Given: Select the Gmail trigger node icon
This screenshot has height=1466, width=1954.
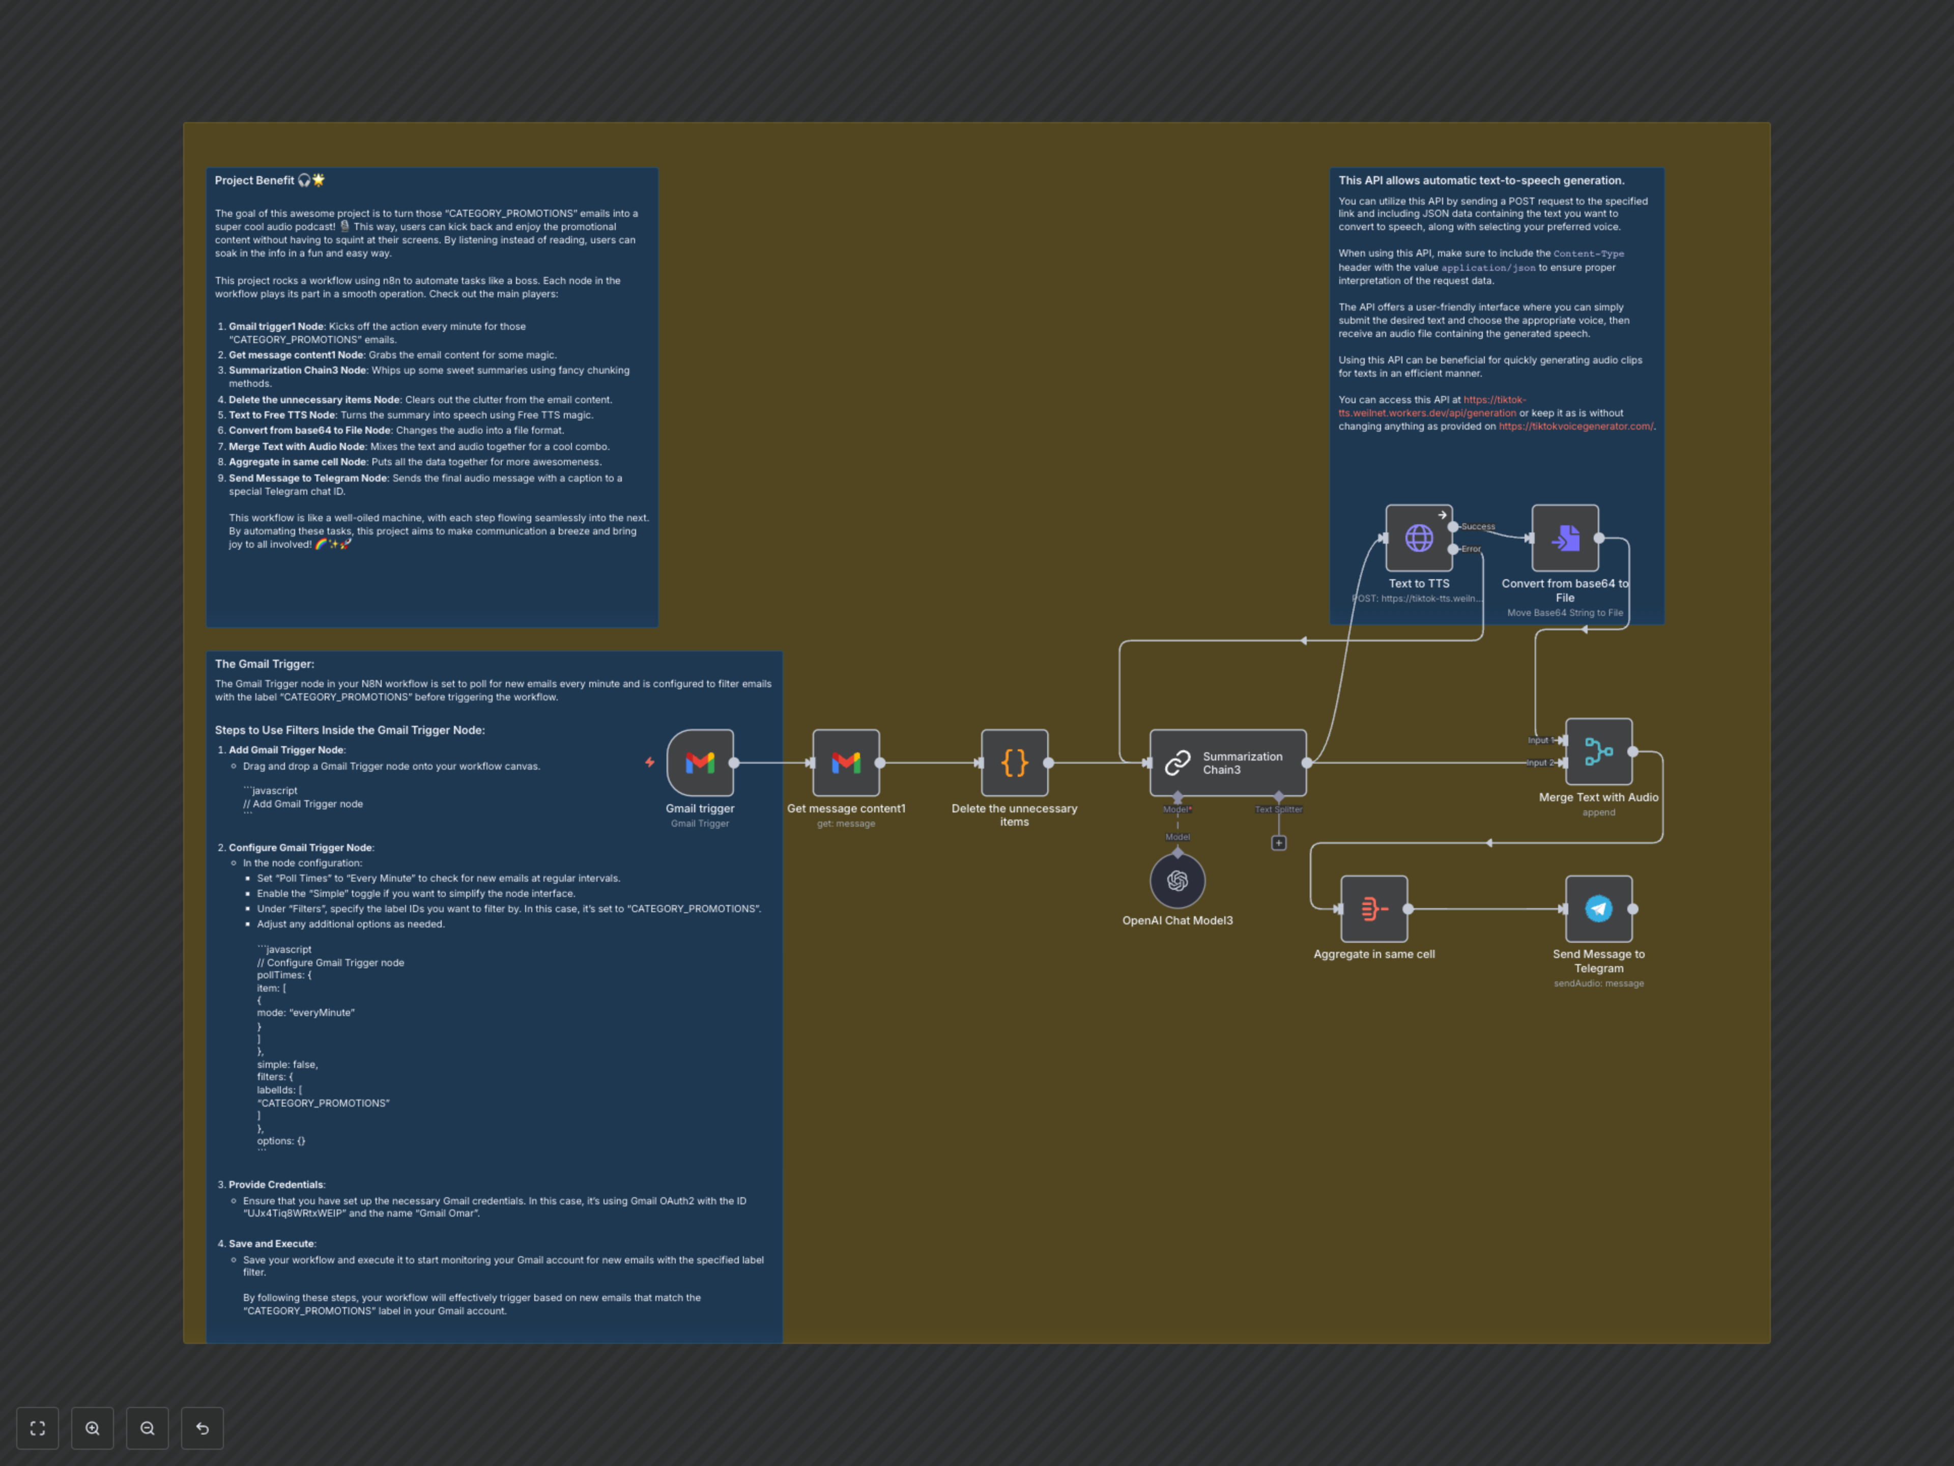Looking at the screenshot, I should 700,762.
